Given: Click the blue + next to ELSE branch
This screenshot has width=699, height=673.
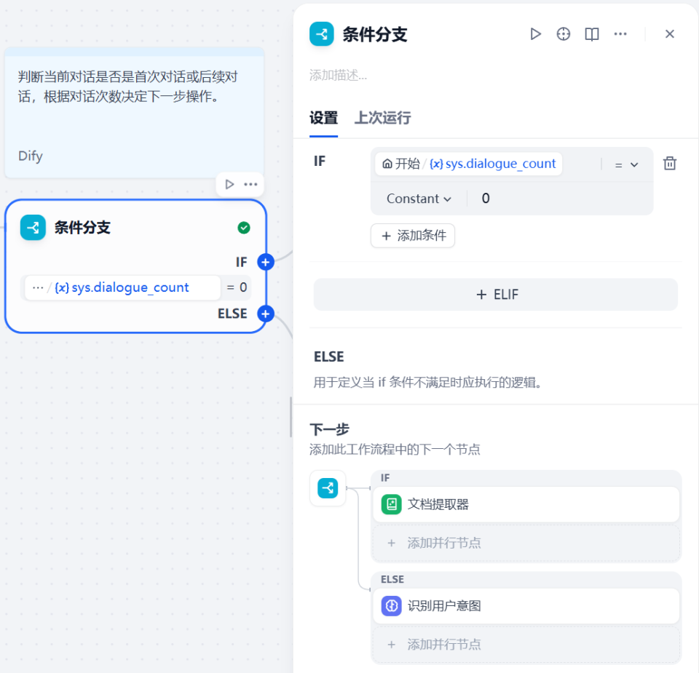Looking at the screenshot, I should point(265,315).
